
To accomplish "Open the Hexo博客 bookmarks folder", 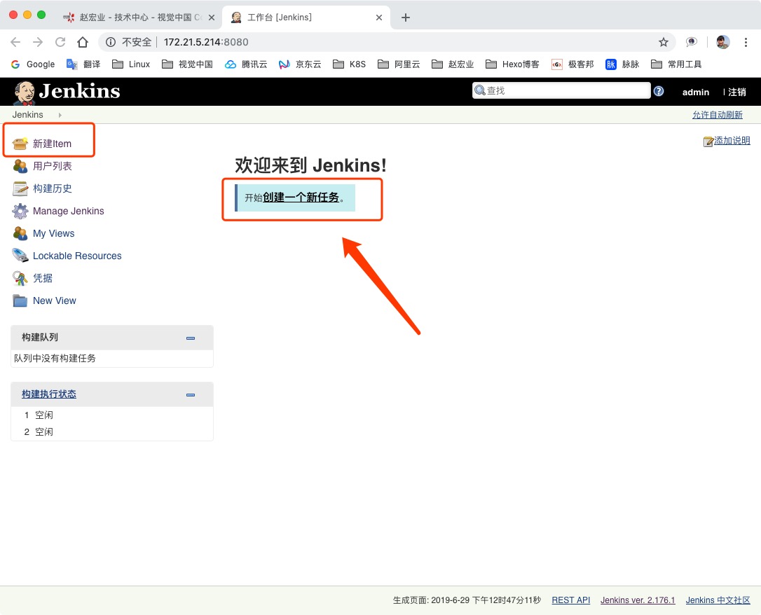I will [512, 64].
